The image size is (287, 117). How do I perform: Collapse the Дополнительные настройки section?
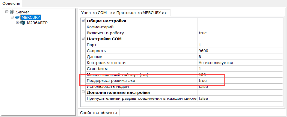tap(83, 92)
